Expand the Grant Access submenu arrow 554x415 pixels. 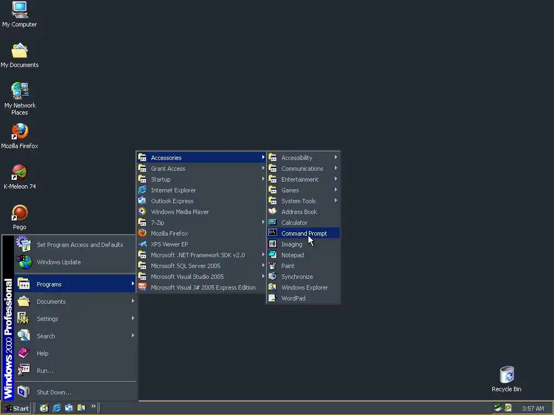pyautogui.click(x=263, y=169)
